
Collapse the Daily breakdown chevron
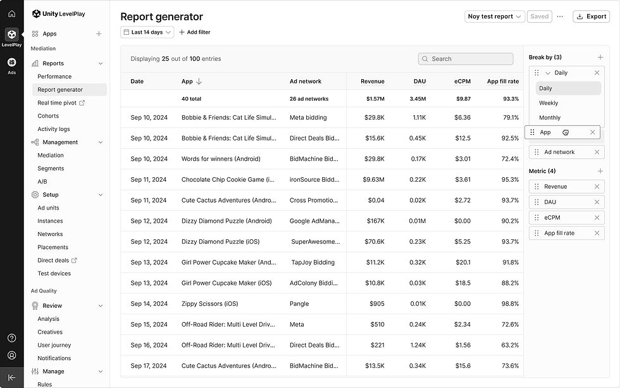[x=548, y=73]
